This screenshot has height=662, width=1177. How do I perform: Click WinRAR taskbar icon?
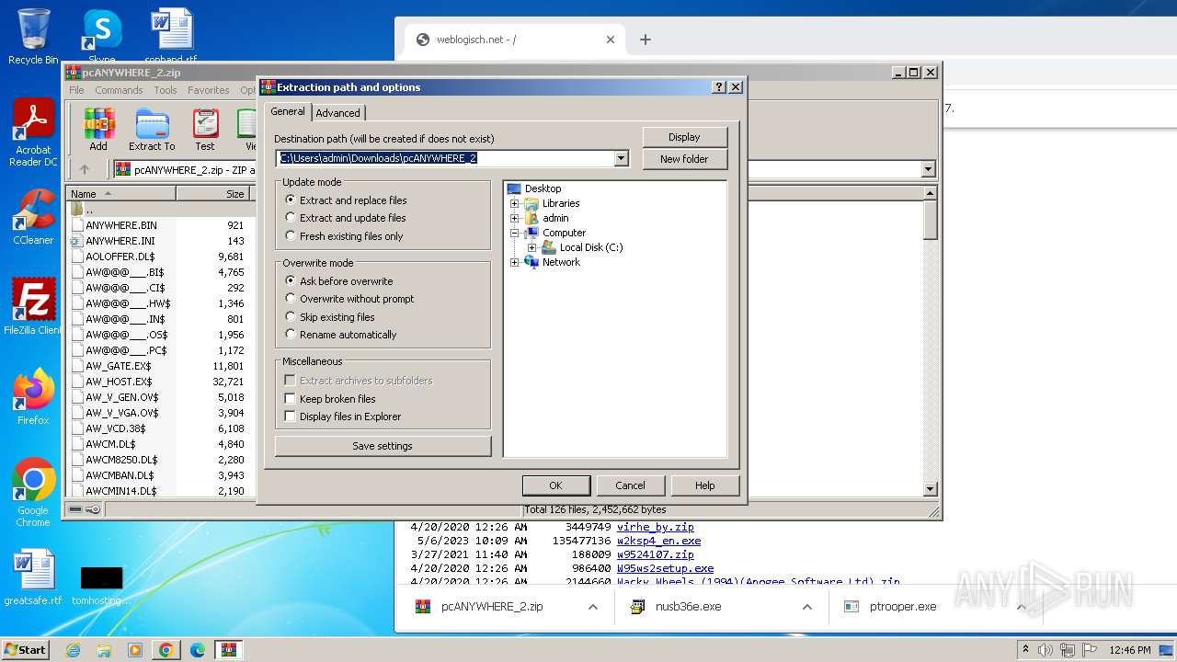pyautogui.click(x=228, y=650)
